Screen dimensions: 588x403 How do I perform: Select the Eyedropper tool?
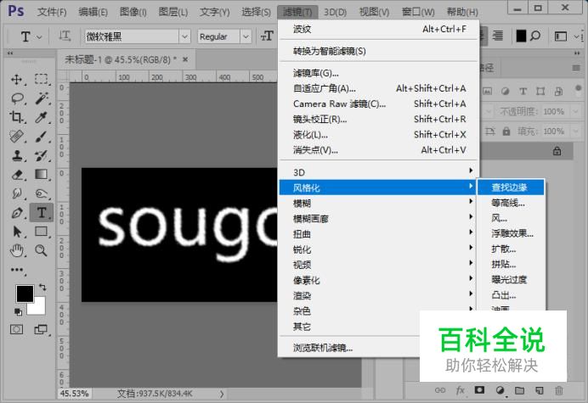(x=42, y=117)
